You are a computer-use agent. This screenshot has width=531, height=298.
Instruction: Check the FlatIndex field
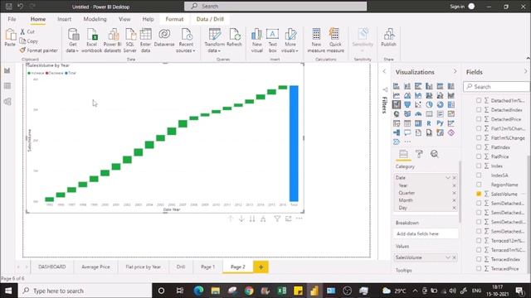tap(479, 147)
